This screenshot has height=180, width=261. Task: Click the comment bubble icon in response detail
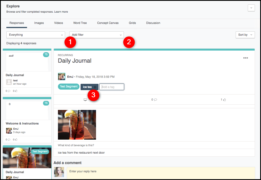(155, 99)
